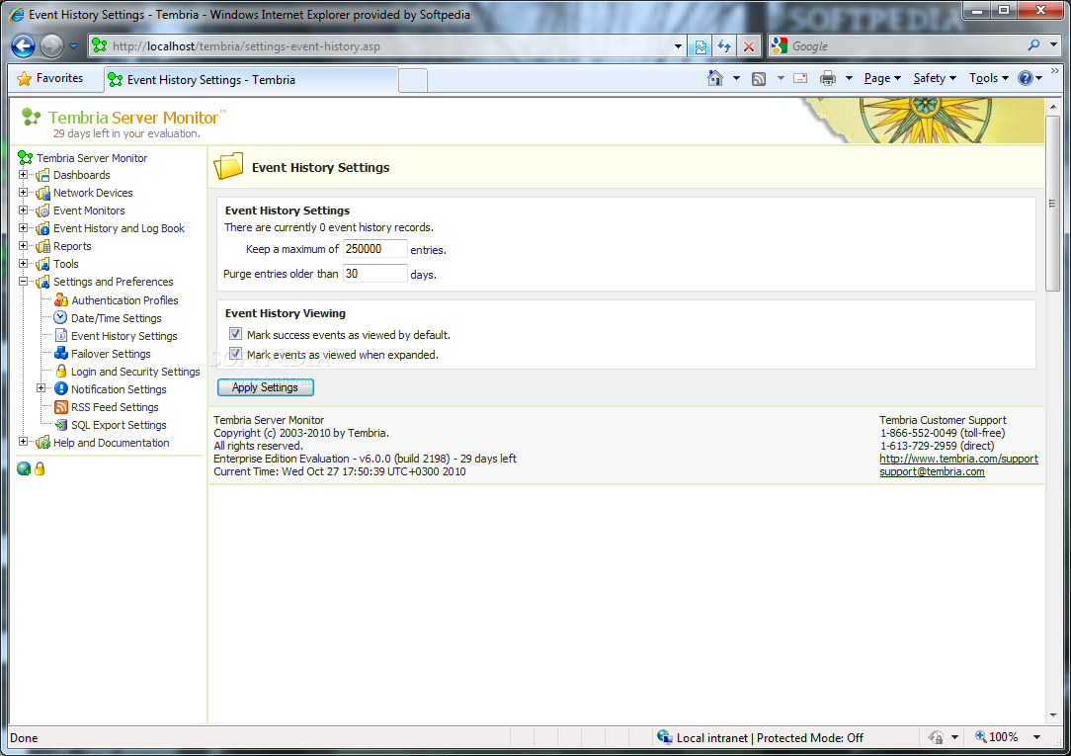Image resolution: width=1071 pixels, height=756 pixels.
Task: Click the Reports folder icon
Action: (43, 246)
